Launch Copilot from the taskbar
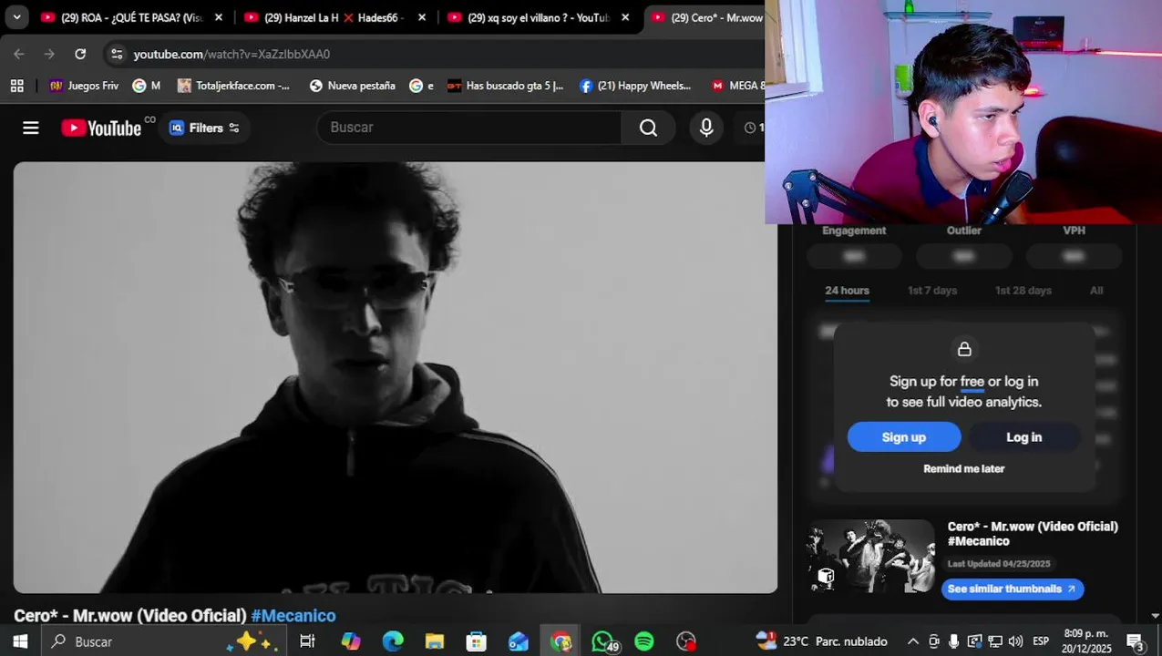Image resolution: width=1162 pixels, height=656 pixels. pyautogui.click(x=351, y=641)
